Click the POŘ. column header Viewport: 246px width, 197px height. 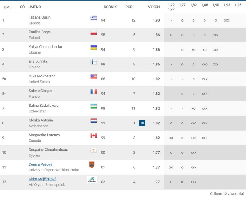point(129,7)
